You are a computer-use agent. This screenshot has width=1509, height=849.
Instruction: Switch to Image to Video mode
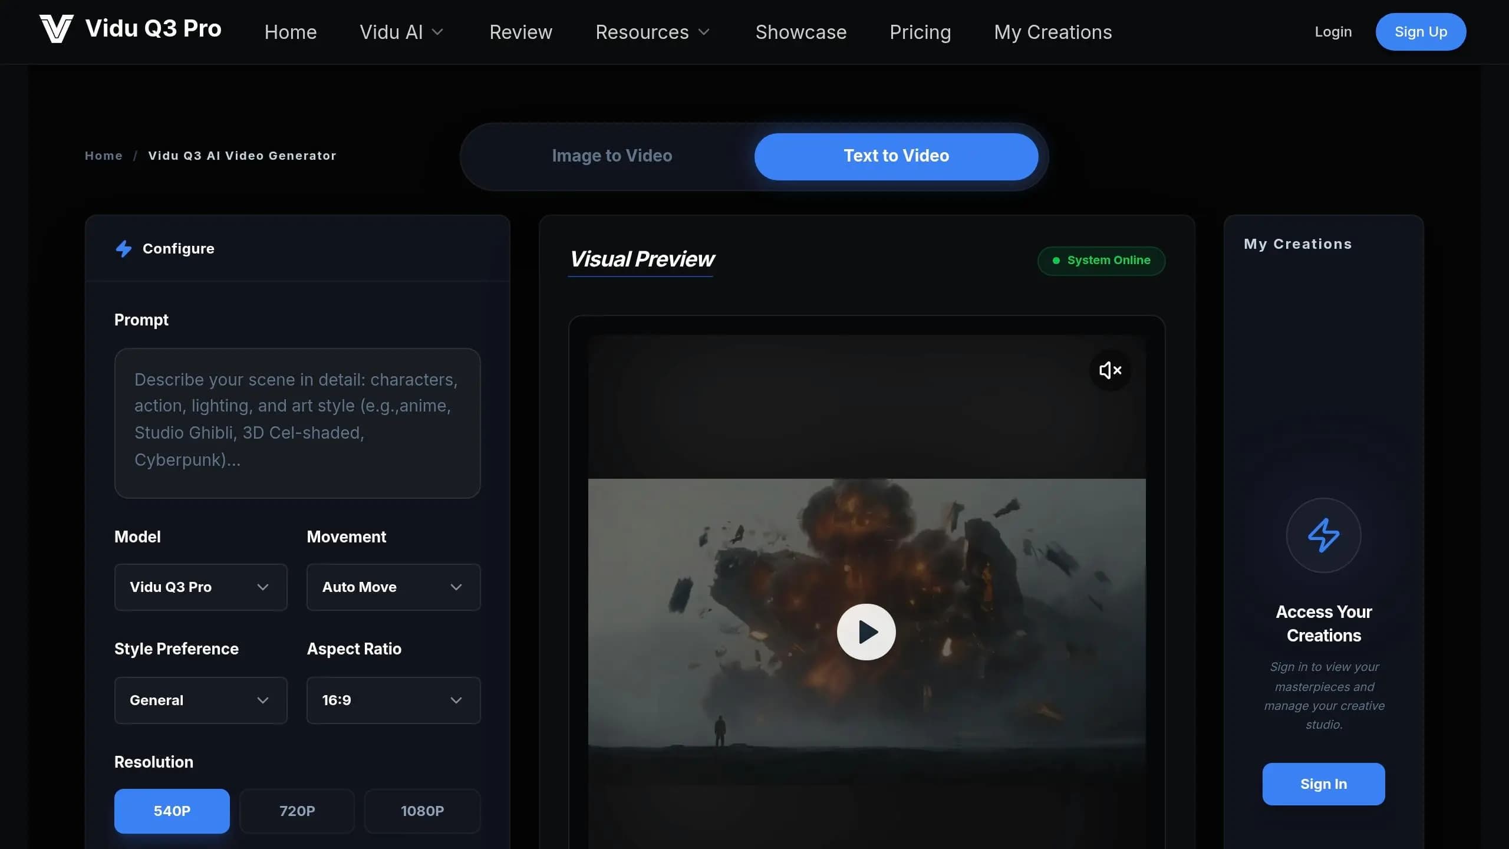coord(612,156)
